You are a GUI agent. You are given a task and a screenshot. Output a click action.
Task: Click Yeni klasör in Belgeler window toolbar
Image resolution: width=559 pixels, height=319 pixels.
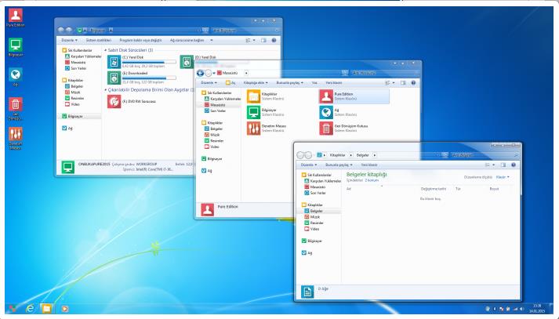click(369, 165)
